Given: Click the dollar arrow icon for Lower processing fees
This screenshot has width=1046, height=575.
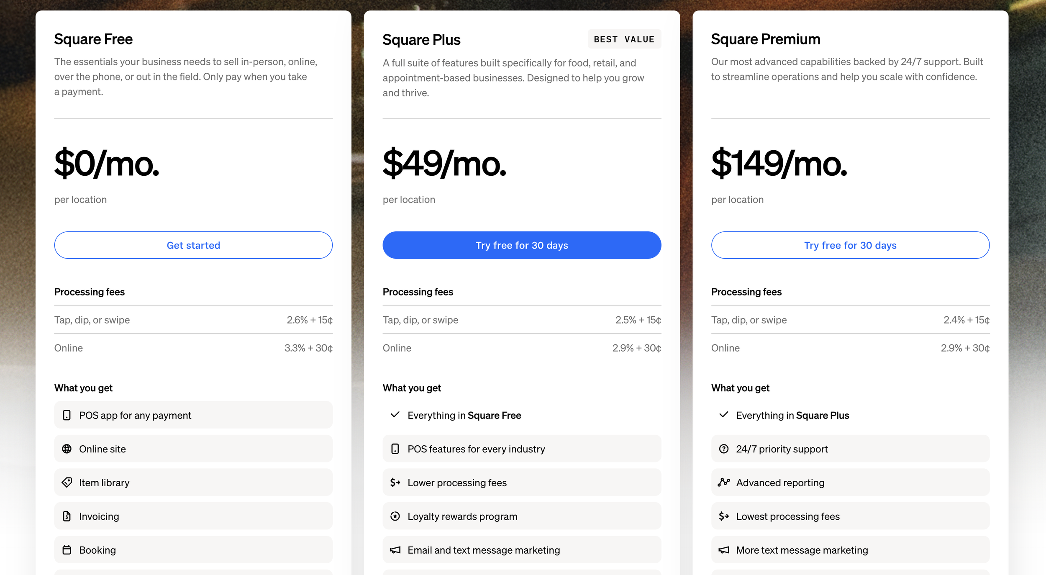Looking at the screenshot, I should (395, 483).
